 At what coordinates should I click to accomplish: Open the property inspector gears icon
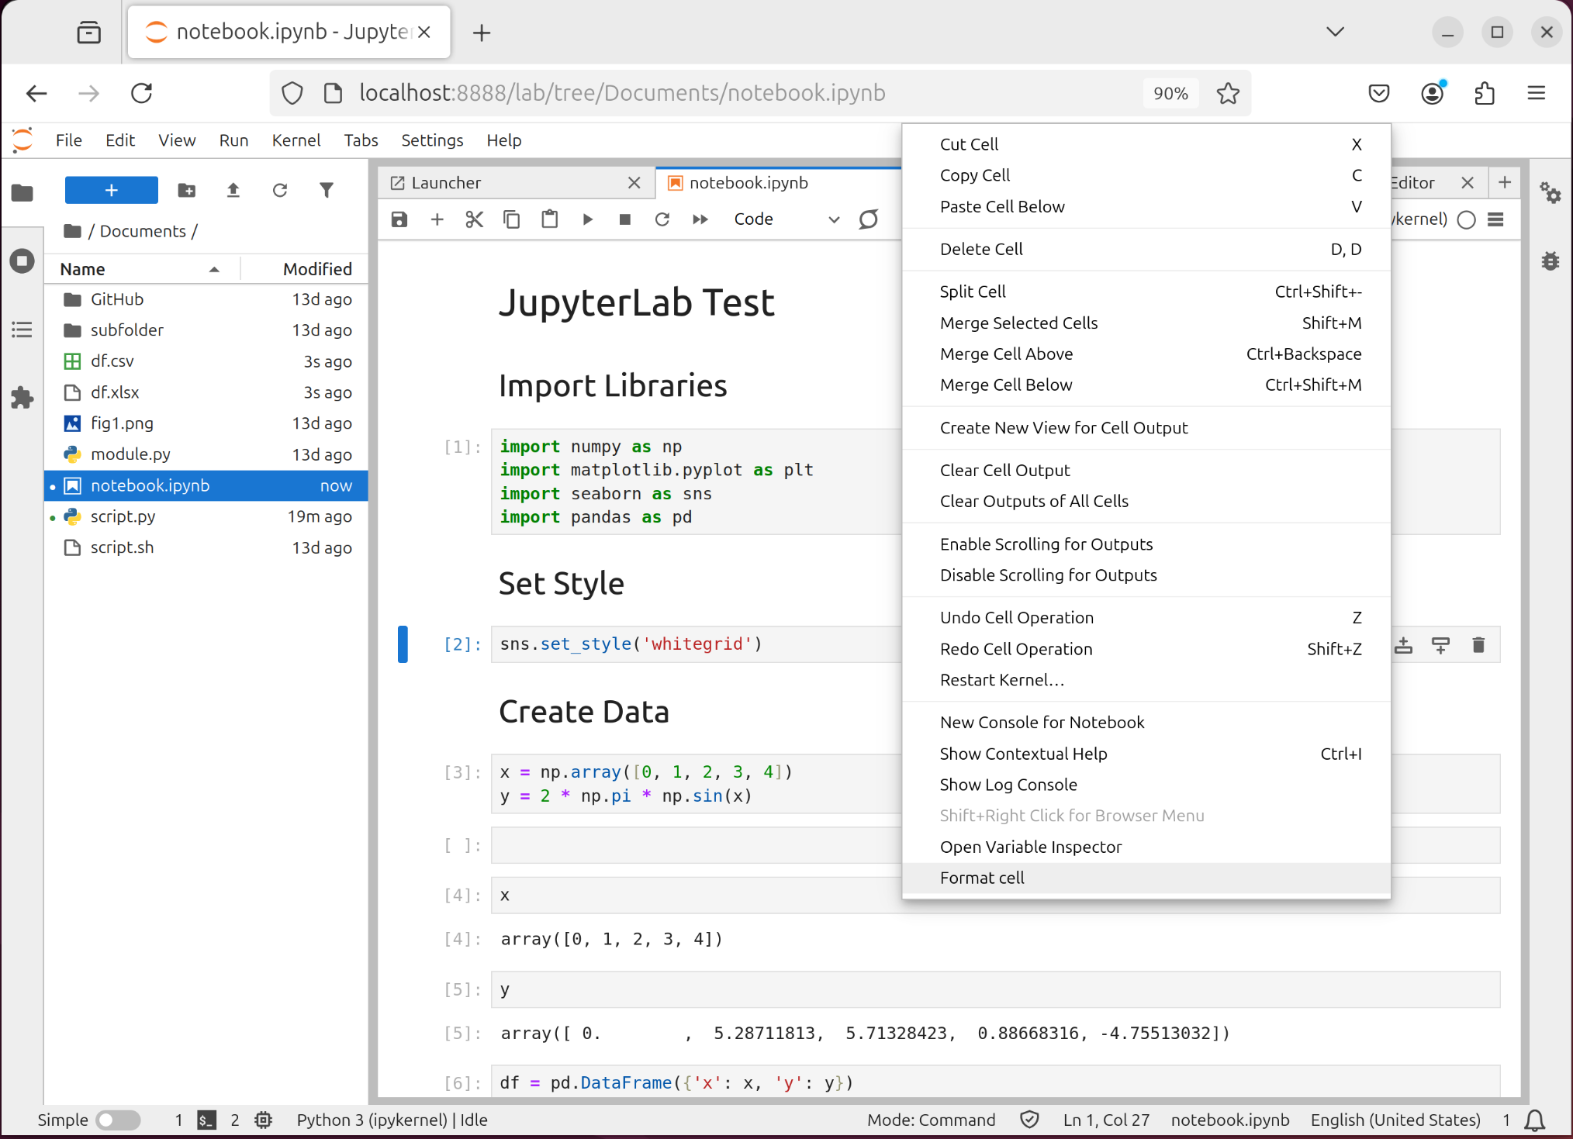click(1551, 192)
